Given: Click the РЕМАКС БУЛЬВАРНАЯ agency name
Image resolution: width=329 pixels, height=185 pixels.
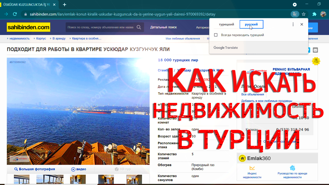Looking at the screenshot, I should (291, 71).
